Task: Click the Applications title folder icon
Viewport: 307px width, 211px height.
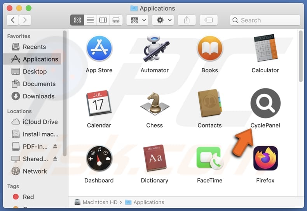Action: (134, 8)
